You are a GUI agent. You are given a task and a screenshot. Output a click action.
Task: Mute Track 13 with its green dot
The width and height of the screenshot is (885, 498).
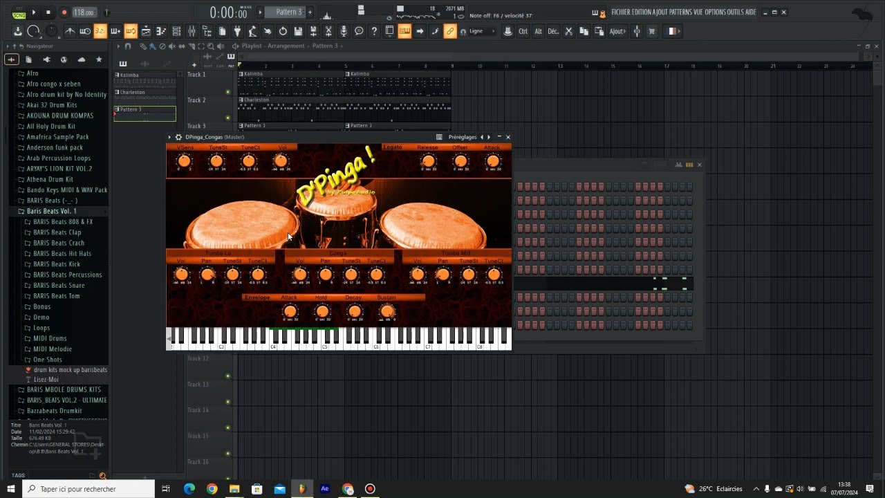[x=227, y=402]
